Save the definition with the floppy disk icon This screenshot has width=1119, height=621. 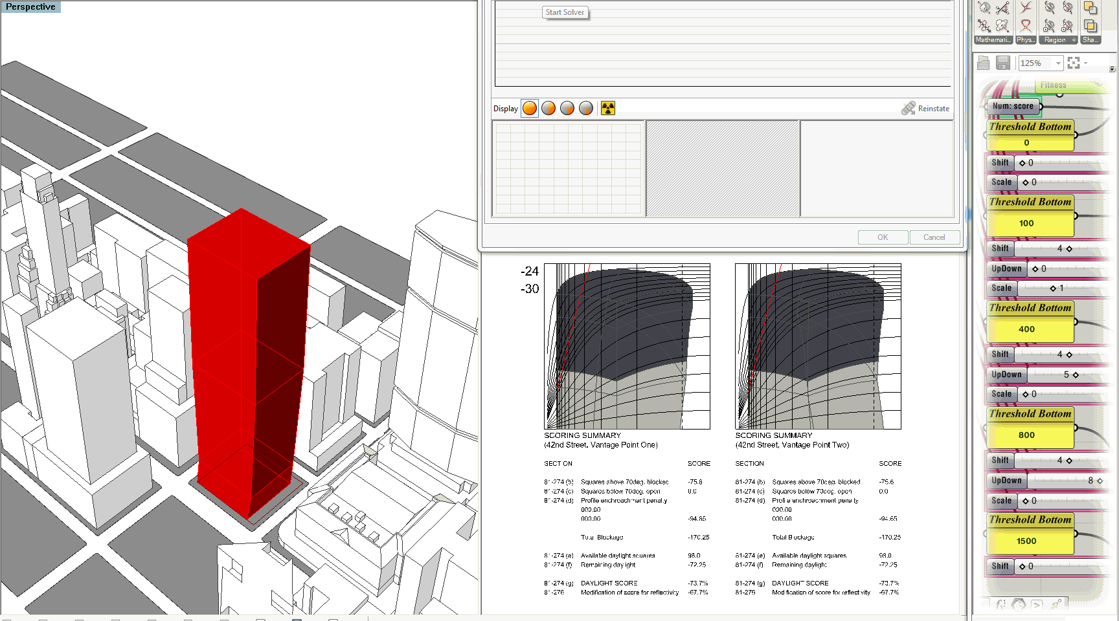pyautogui.click(x=1003, y=62)
